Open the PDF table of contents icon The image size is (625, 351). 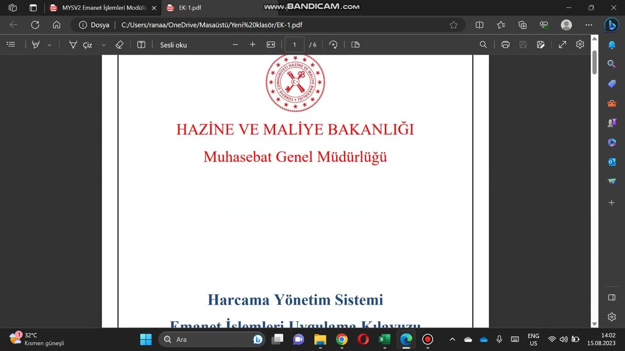tap(11, 44)
